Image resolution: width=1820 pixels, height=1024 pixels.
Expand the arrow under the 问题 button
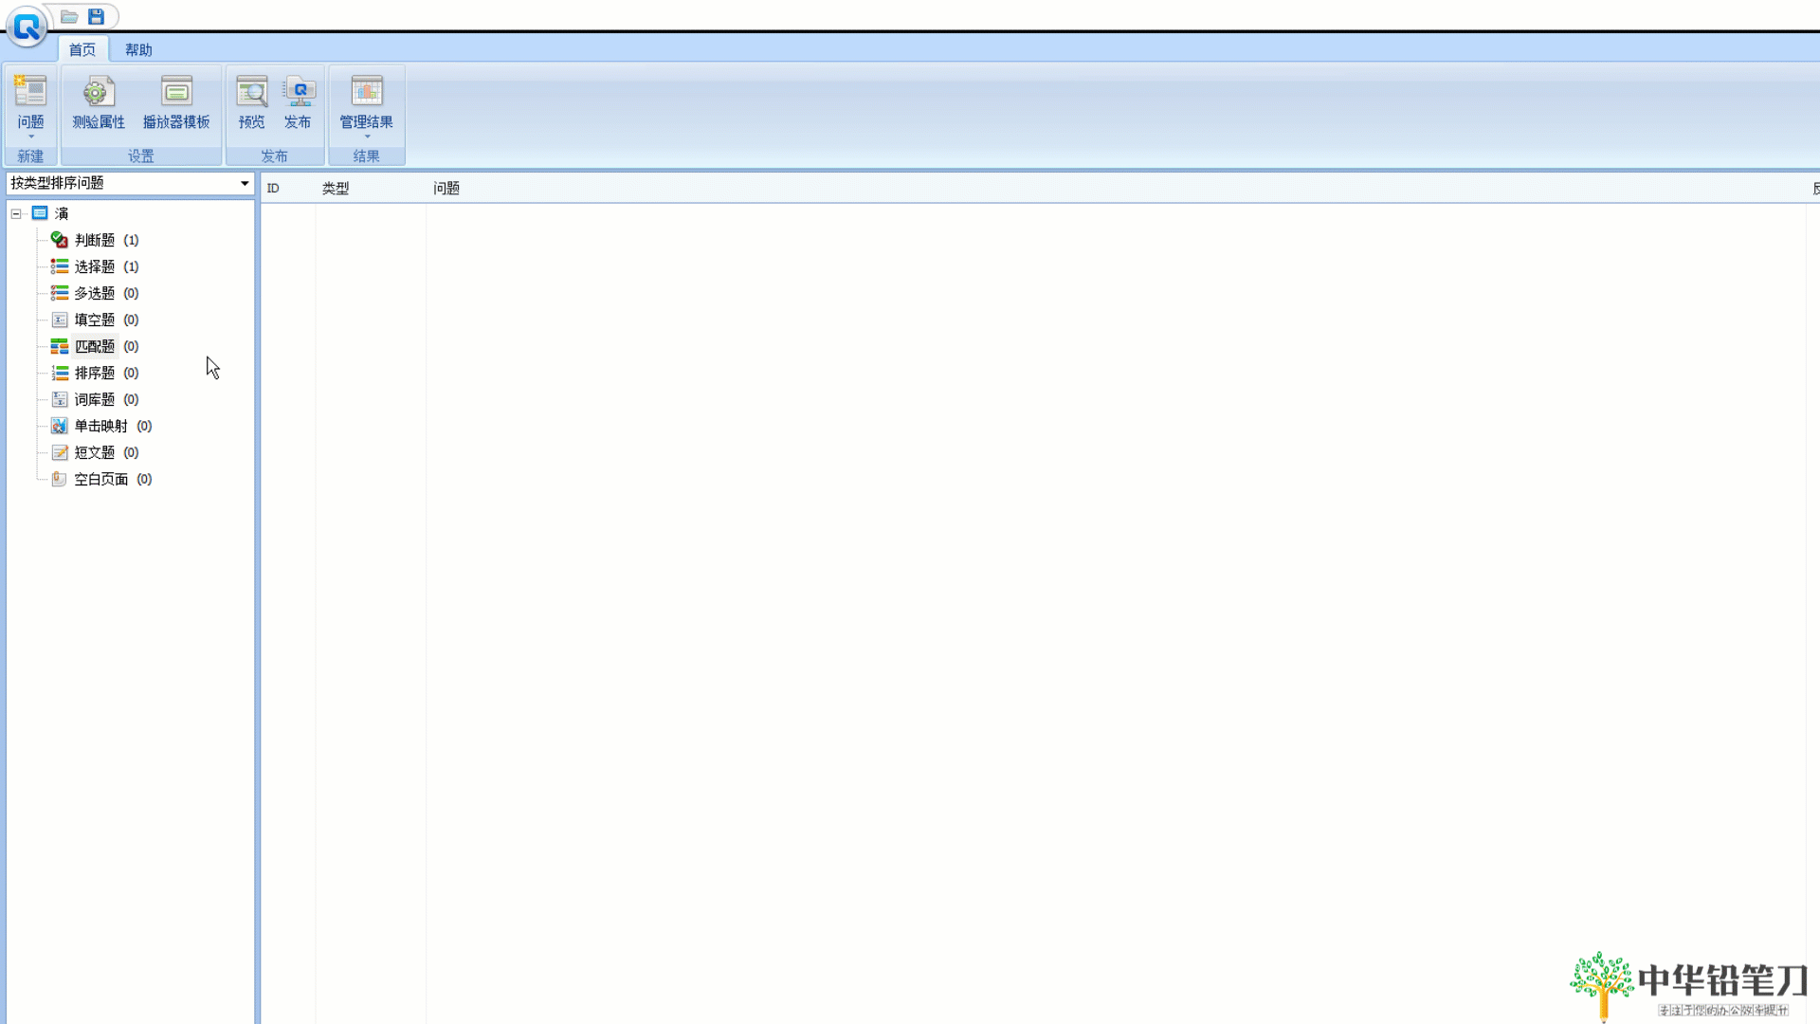pyautogui.click(x=30, y=137)
